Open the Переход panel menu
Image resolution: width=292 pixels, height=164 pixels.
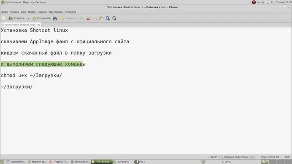pos(28,2)
